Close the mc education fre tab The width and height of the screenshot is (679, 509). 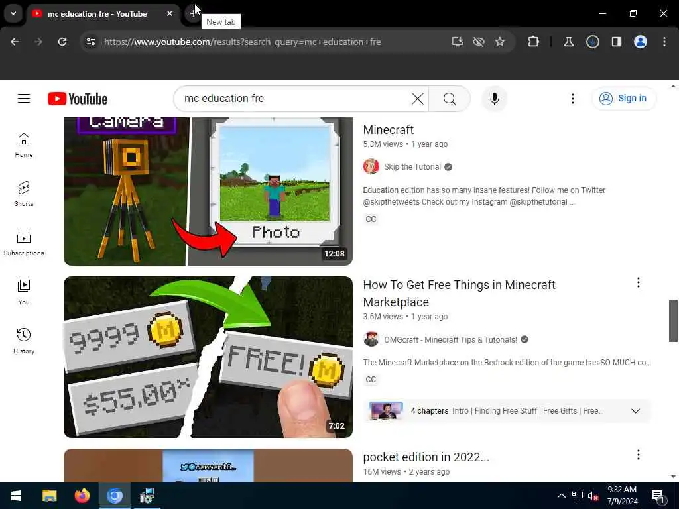tap(170, 14)
